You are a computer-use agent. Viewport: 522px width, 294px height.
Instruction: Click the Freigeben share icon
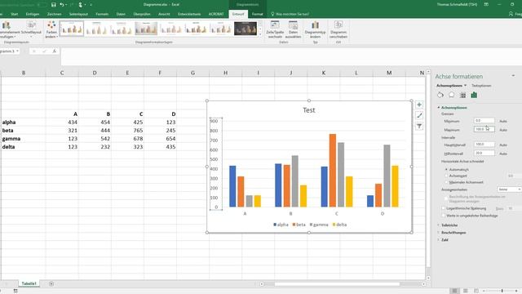(511, 14)
